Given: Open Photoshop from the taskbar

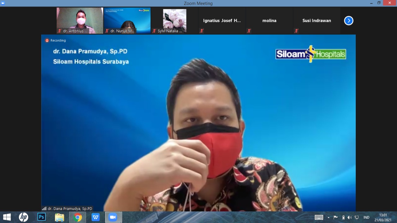Looking at the screenshot, I should pos(41,217).
